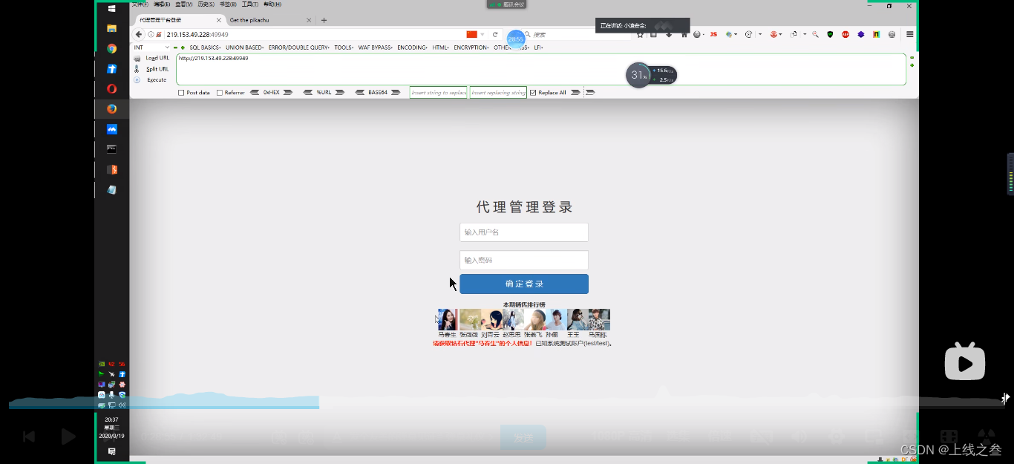Enable the Referrer checkbox
The image size is (1014, 464).
[x=220, y=93]
